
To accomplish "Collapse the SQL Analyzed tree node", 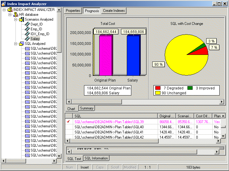I will click(16, 44).
